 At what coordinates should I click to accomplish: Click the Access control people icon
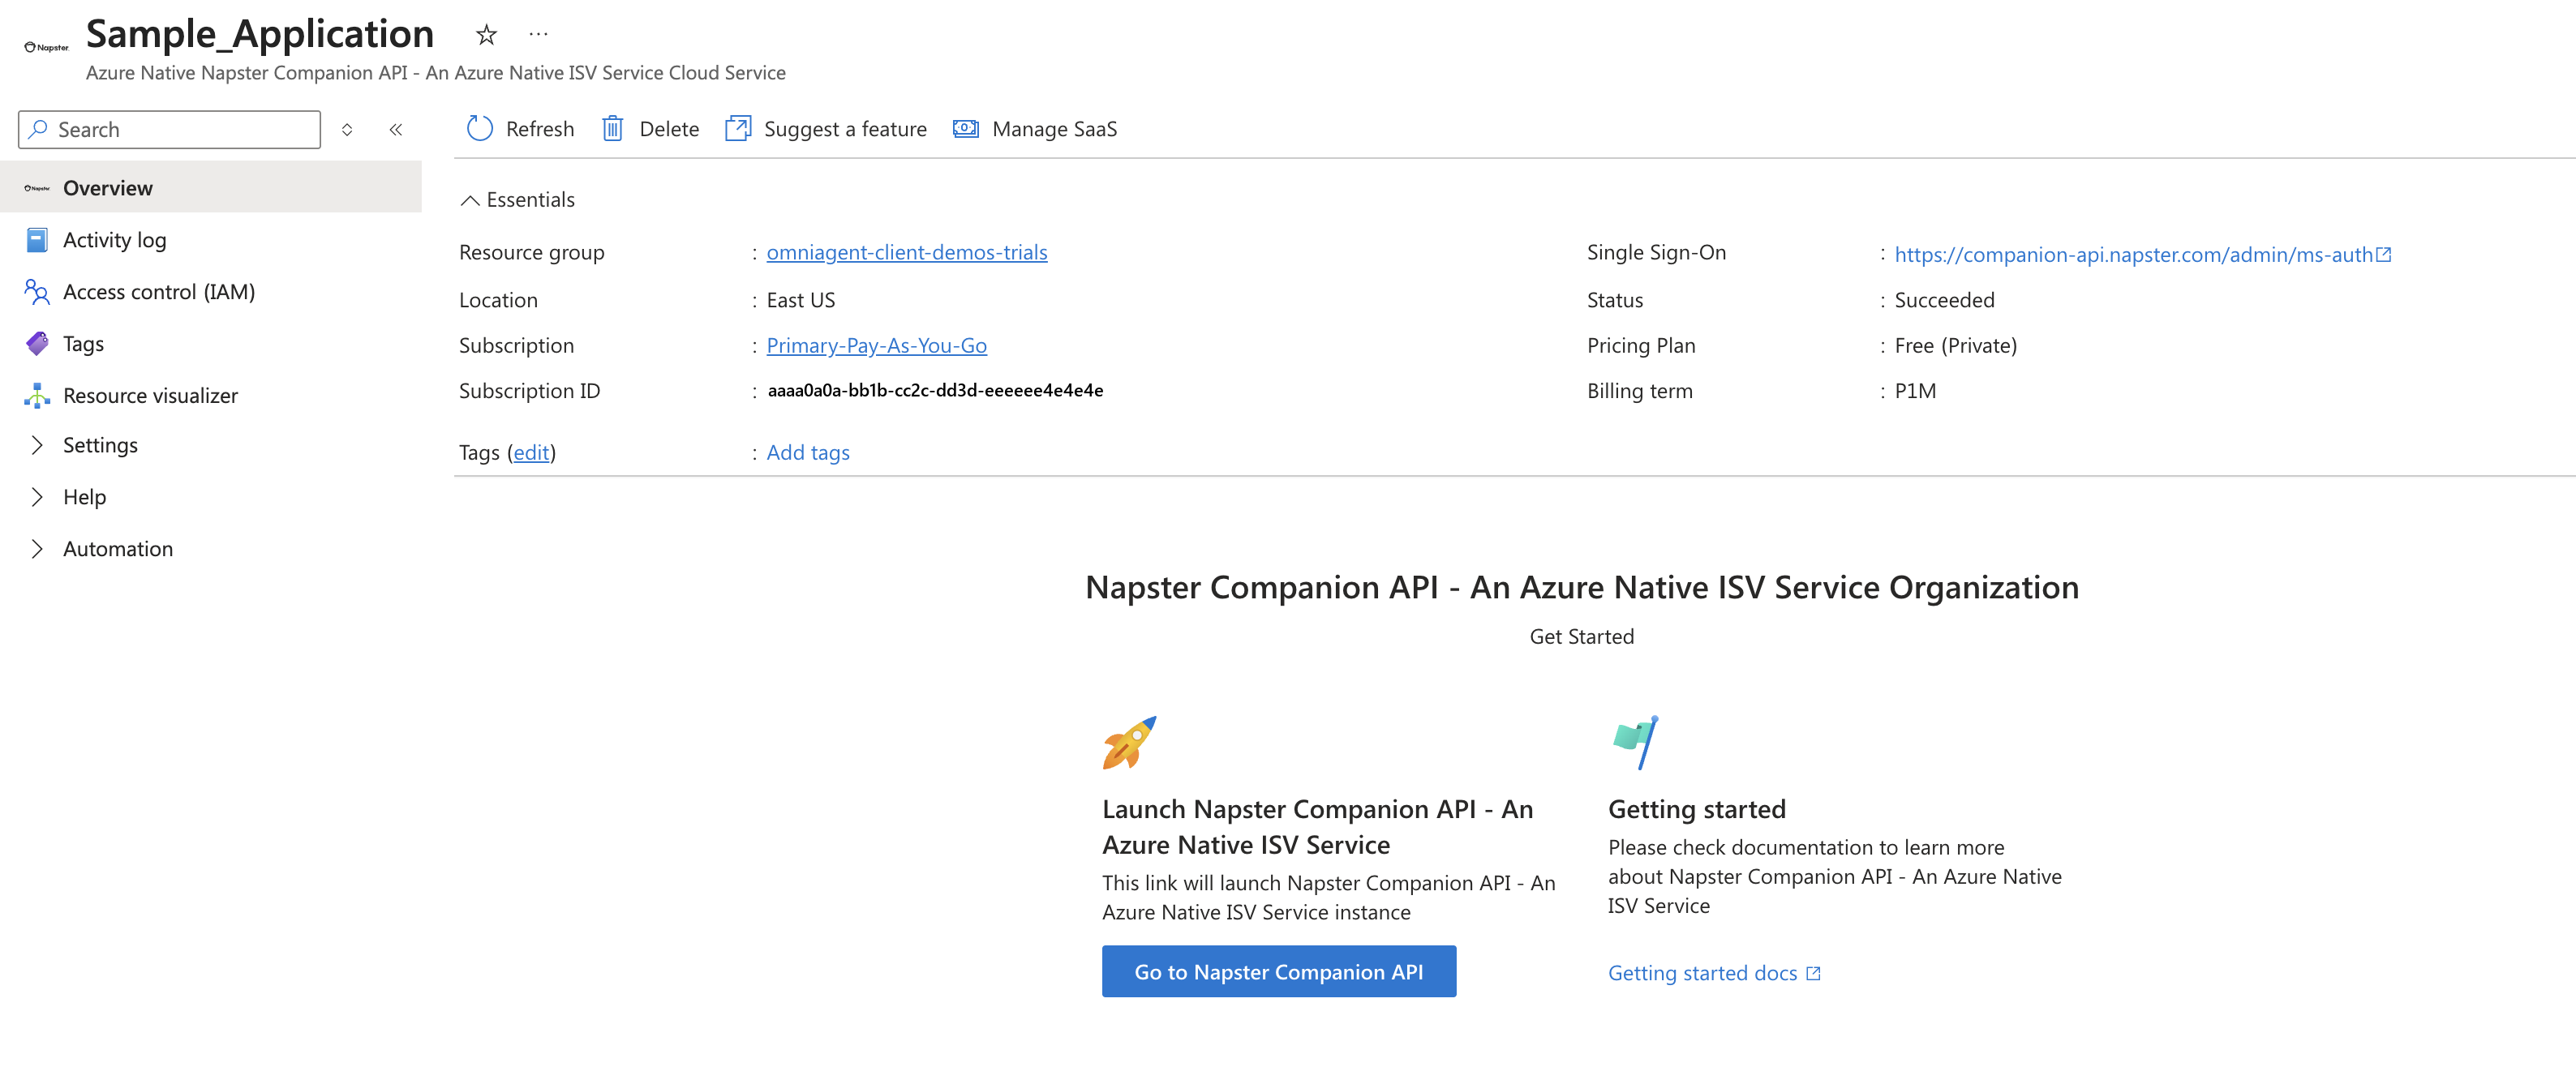(x=37, y=292)
